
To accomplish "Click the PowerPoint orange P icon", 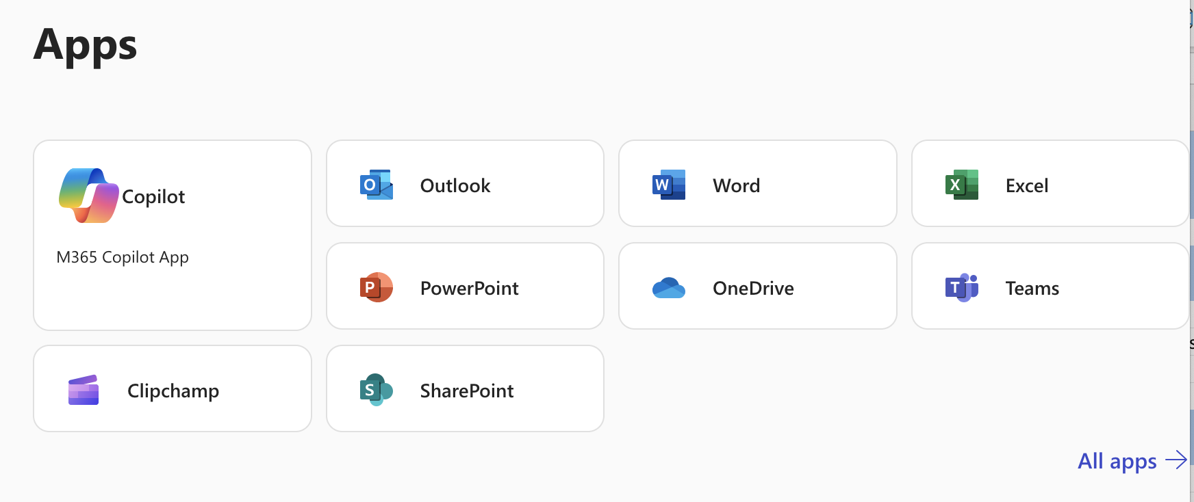I will pos(377,287).
